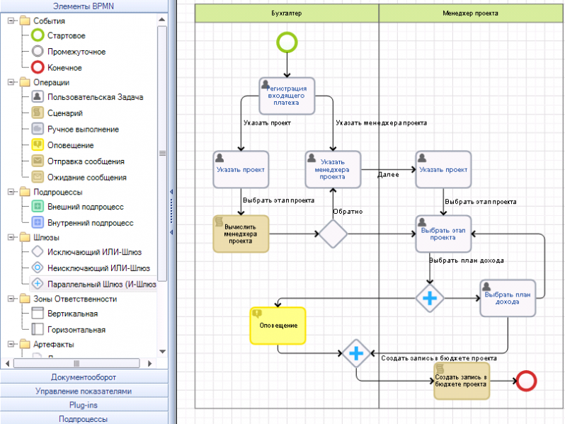The height and width of the screenshot is (424, 565).
Task: Open the Документооборот panel section
Action: coord(84,377)
